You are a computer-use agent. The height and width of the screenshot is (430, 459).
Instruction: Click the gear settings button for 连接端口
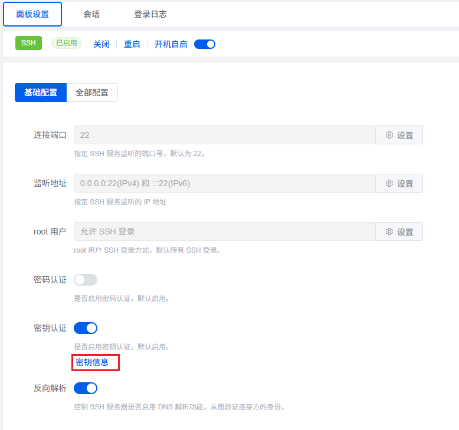click(399, 135)
